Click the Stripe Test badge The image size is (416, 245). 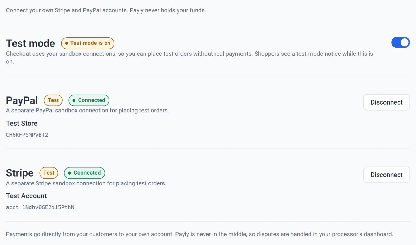coord(49,173)
